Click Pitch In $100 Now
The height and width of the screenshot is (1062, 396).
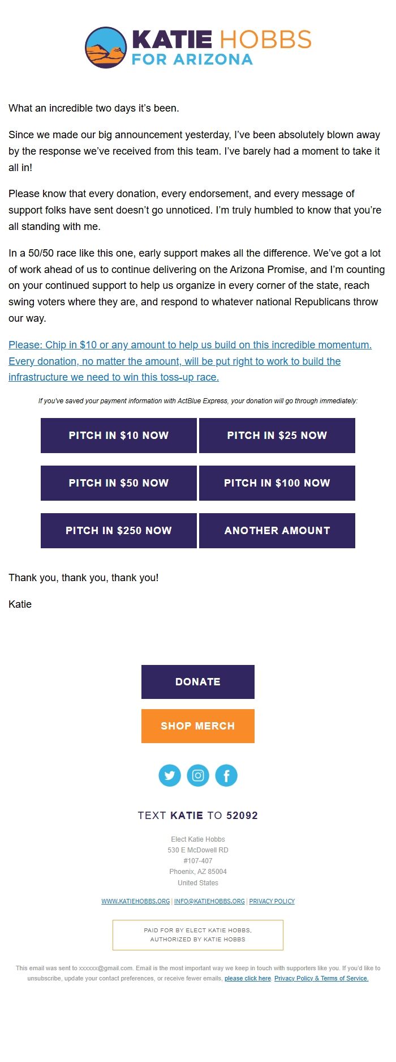click(x=277, y=483)
